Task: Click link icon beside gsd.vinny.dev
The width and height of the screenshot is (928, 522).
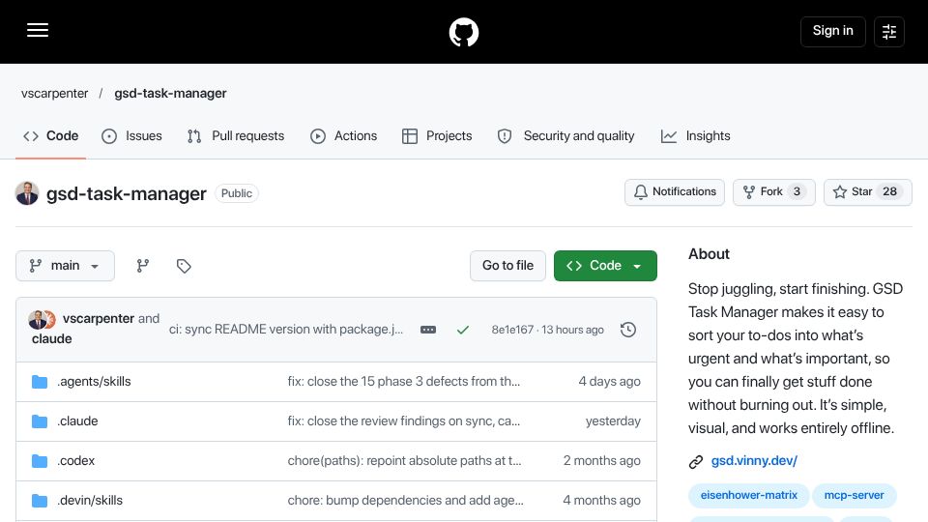Action: click(x=696, y=462)
